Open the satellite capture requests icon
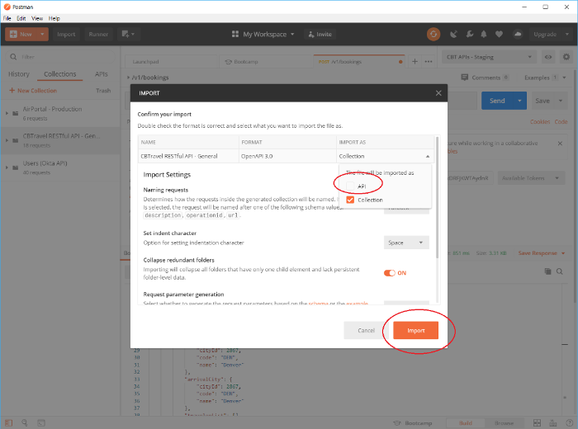Screen dimensions: 578x429 click(453, 35)
